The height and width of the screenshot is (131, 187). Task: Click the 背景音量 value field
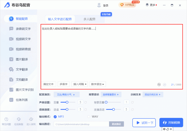coord(127,102)
